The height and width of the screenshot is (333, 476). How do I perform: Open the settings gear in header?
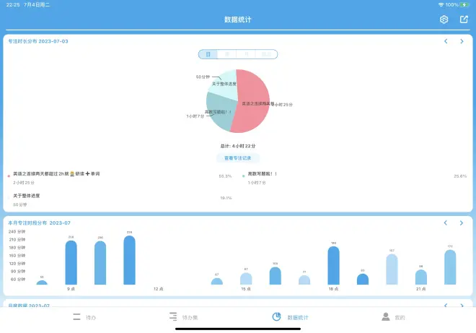[444, 20]
